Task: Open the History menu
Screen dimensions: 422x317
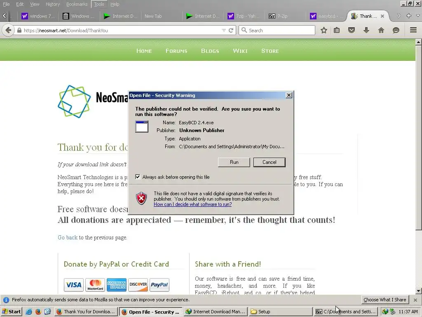Action: 53,4
